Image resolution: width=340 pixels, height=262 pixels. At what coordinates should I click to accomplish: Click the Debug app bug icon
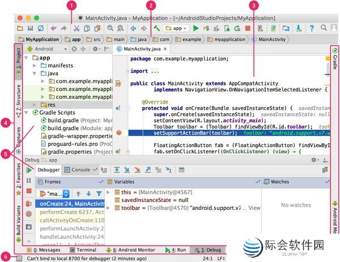206,28
